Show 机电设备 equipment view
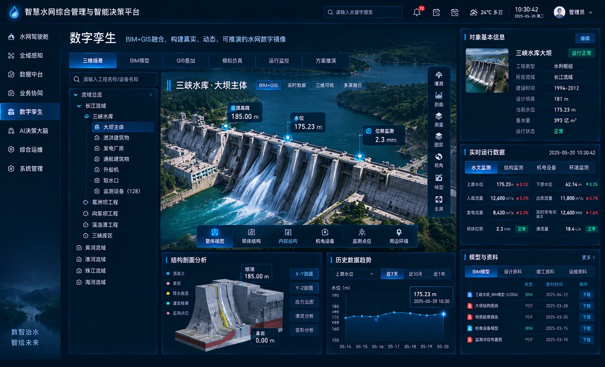The height and width of the screenshot is (367, 605). pos(325,236)
